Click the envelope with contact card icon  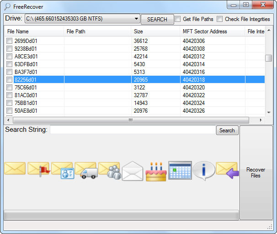62,170
